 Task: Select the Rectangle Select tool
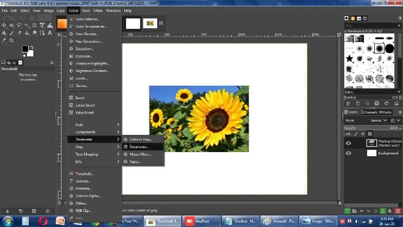point(12,25)
